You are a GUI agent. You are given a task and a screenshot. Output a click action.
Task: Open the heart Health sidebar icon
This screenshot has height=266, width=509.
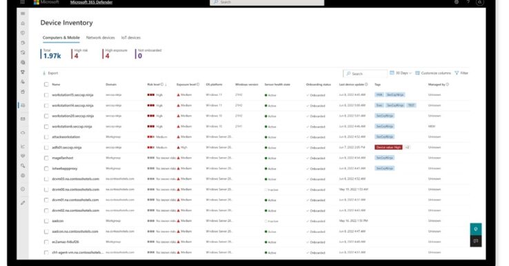[23, 156]
